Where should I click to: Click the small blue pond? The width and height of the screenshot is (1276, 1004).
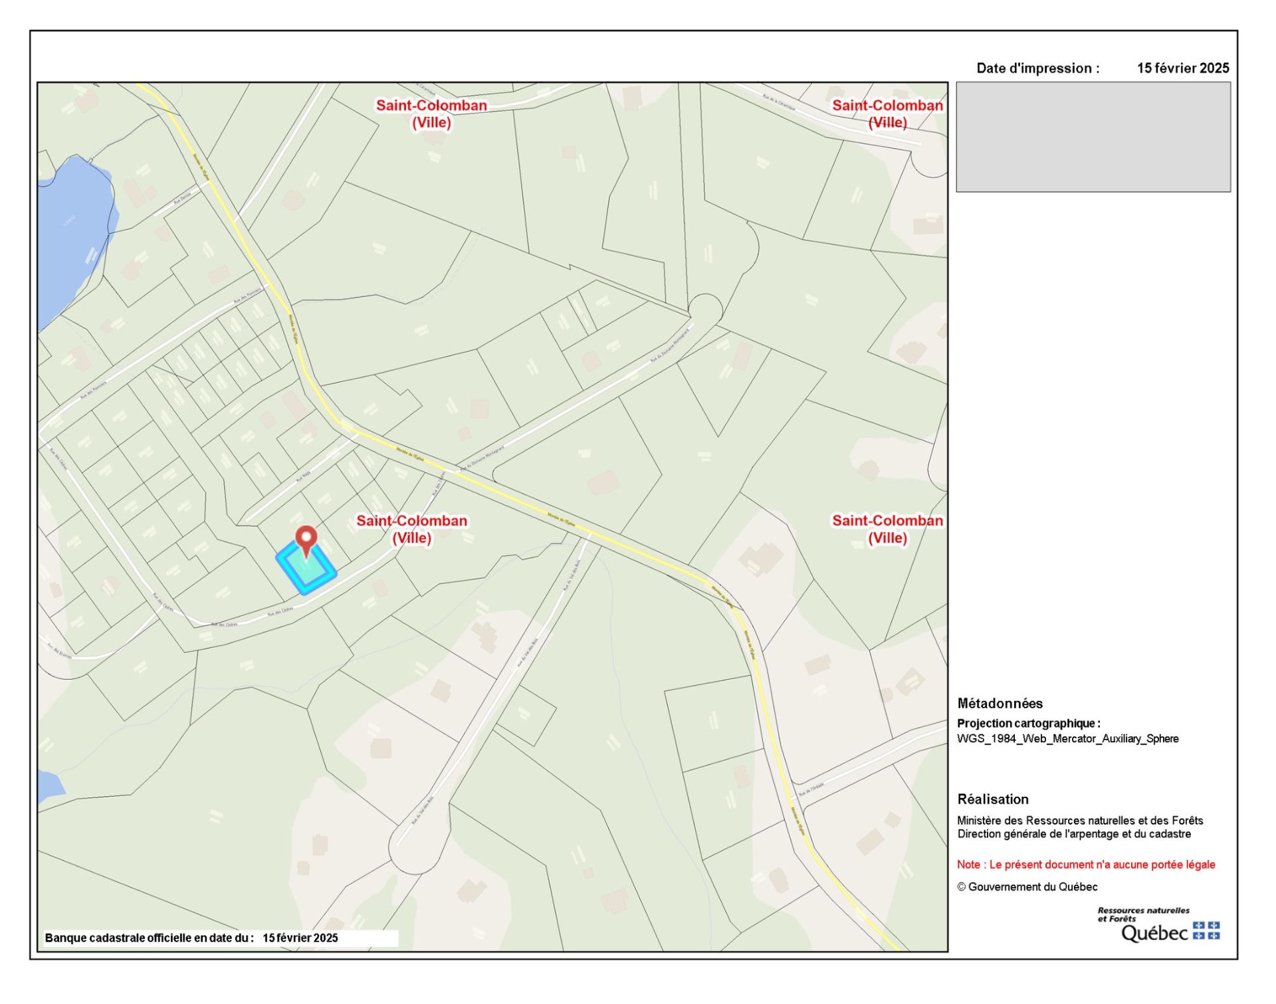coord(49,785)
